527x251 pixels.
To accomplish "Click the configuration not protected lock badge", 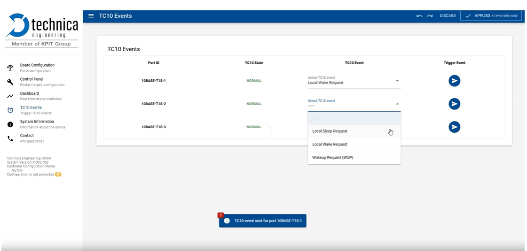I will (x=58, y=175).
